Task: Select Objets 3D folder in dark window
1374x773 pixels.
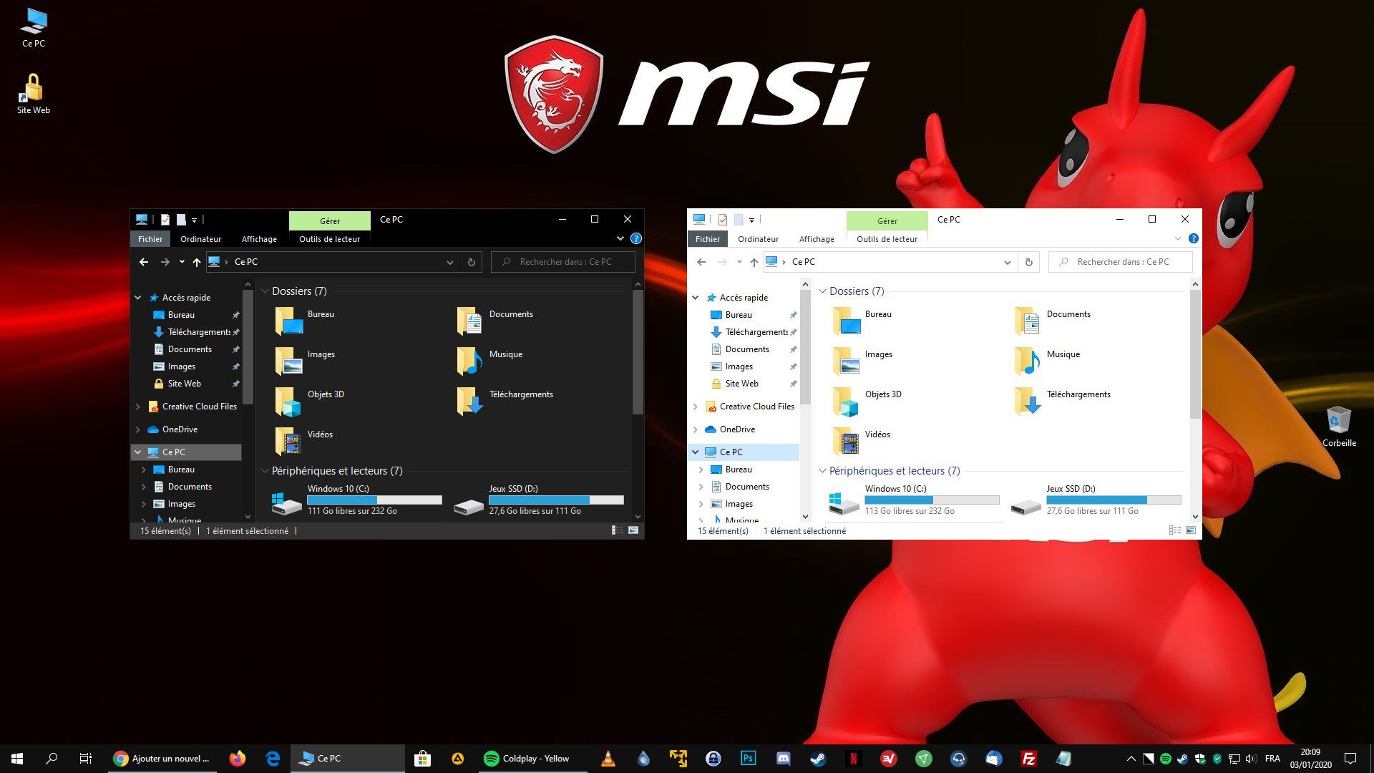Action: pos(310,401)
